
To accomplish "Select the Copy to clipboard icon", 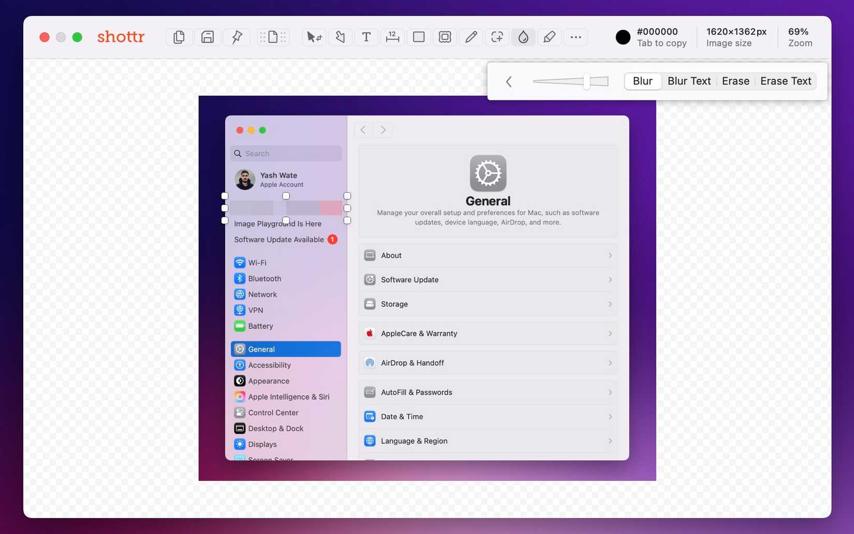I will pos(179,37).
